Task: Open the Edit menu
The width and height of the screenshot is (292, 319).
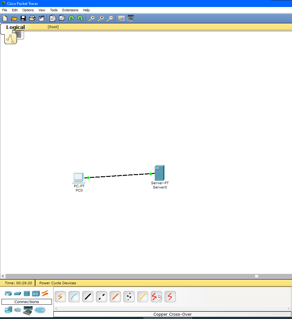Action: pos(15,10)
